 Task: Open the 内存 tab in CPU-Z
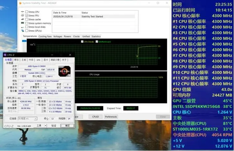(31, 60)
